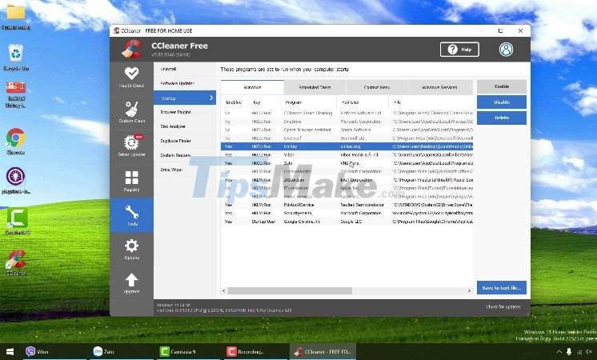Open the Registry section

(131, 181)
